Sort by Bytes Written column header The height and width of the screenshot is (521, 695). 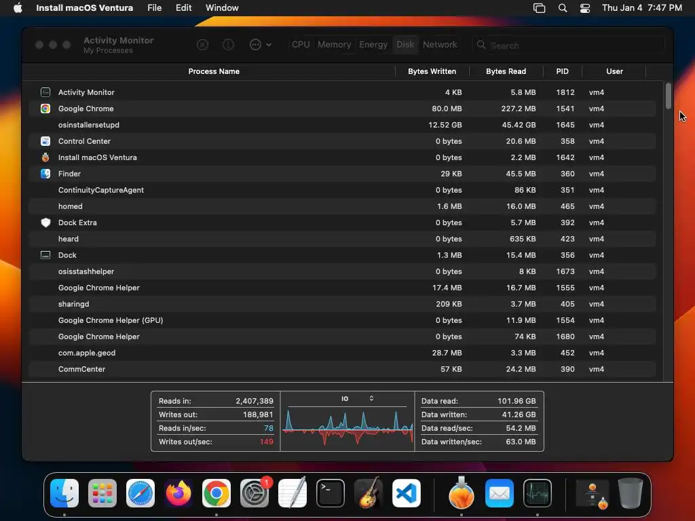pyautogui.click(x=432, y=71)
